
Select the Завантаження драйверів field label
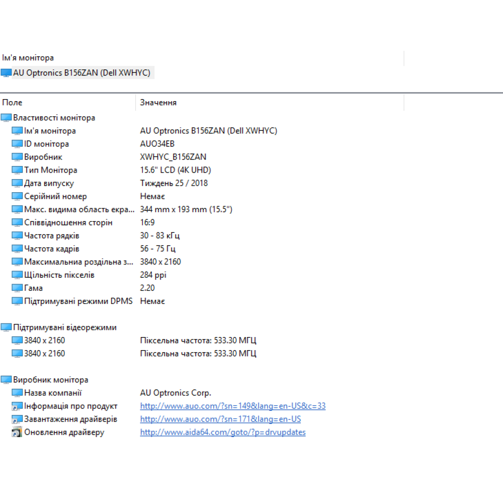click(70, 420)
